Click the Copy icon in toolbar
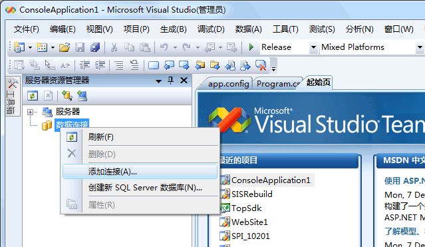The width and height of the screenshot is (425, 247). pos(129,47)
